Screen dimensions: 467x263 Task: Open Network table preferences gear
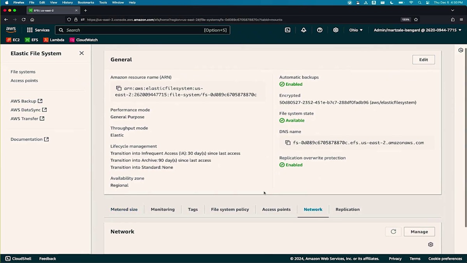coord(430,244)
